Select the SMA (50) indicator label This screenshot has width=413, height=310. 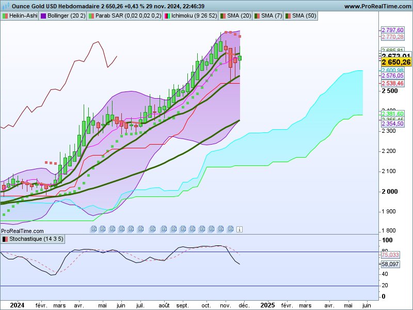coord(300,16)
